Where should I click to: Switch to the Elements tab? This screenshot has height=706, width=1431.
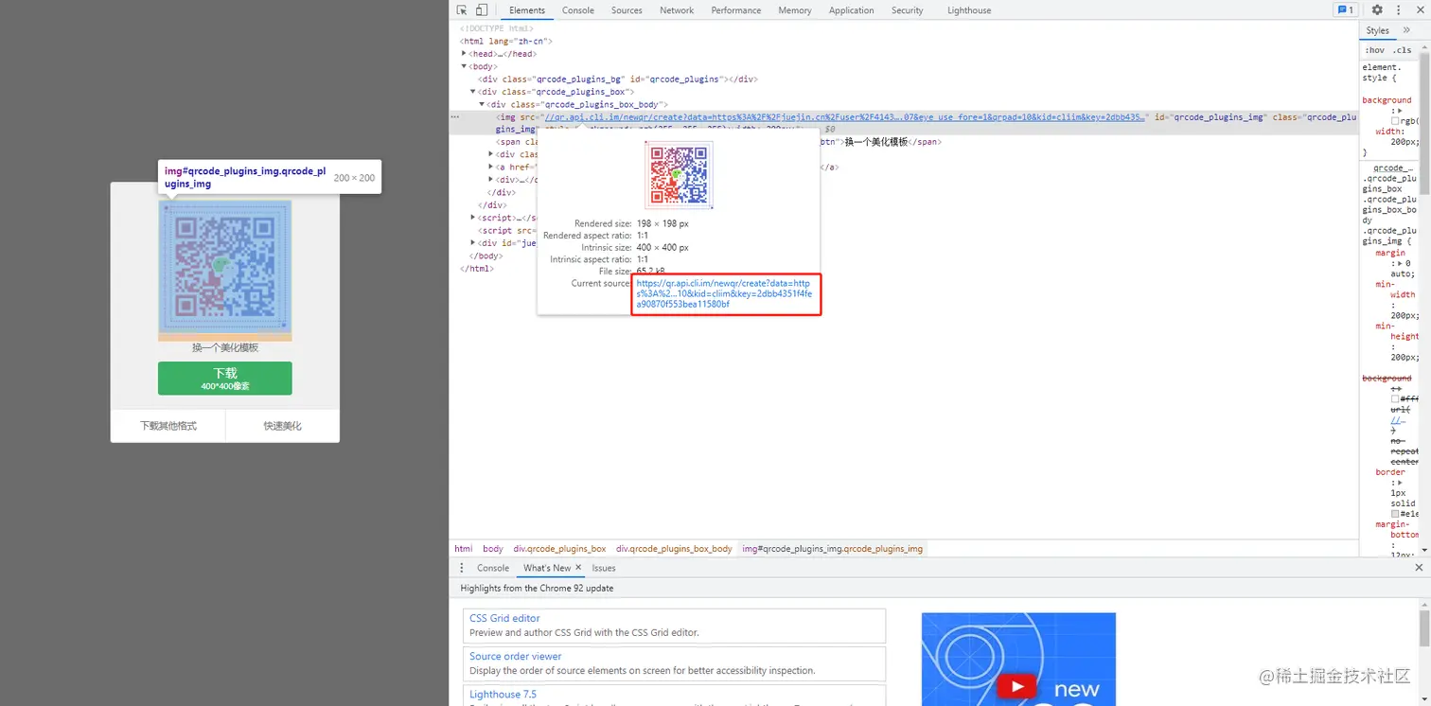pyautogui.click(x=527, y=10)
